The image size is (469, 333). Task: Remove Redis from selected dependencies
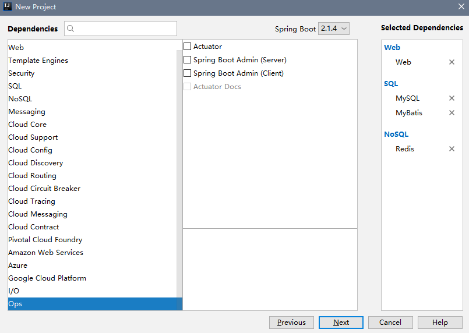click(x=452, y=149)
